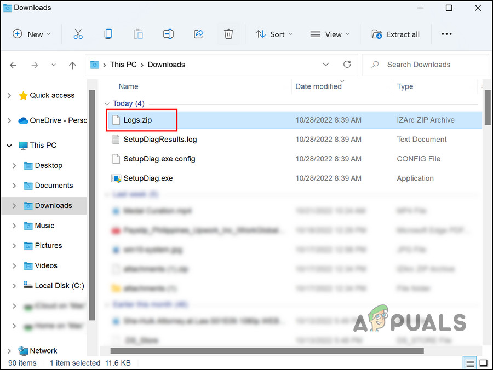Open the View dropdown menu
This screenshot has height=370, width=493.
click(330, 34)
